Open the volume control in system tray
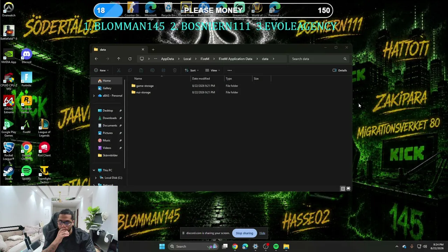Image resolution: width=448 pixels, height=252 pixels. pos(425,246)
